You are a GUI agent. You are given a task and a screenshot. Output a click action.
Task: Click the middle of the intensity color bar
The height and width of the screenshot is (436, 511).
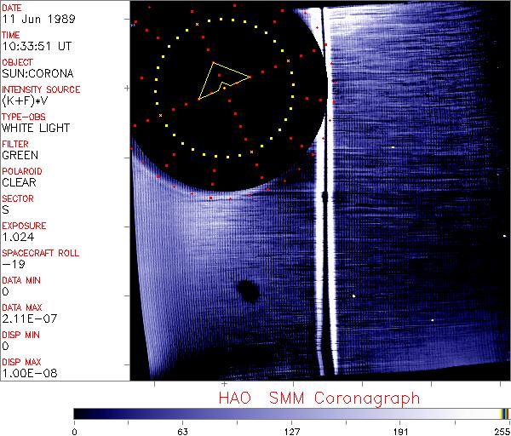point(291,413)
